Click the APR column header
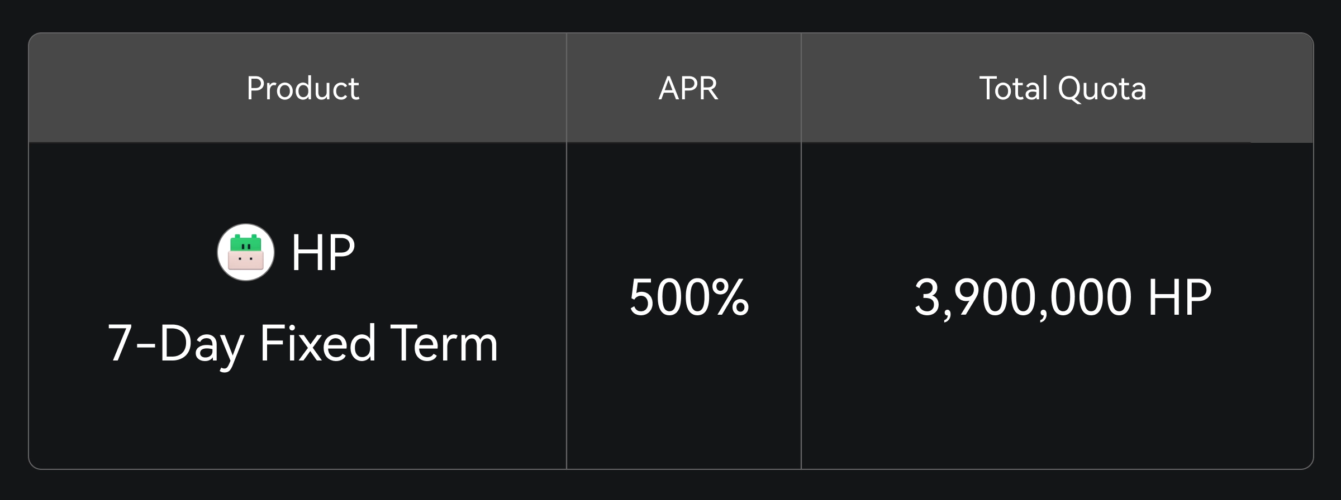 tap(688, 88)
